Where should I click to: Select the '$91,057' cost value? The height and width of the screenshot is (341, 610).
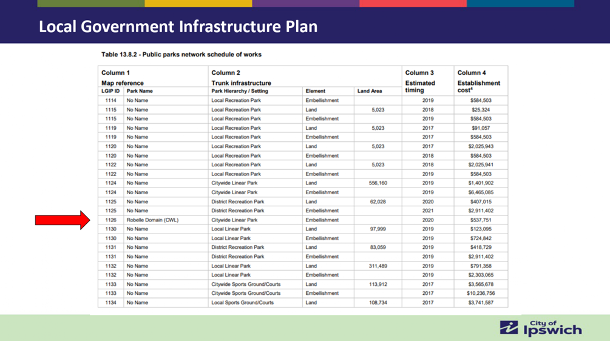(481, 128)
